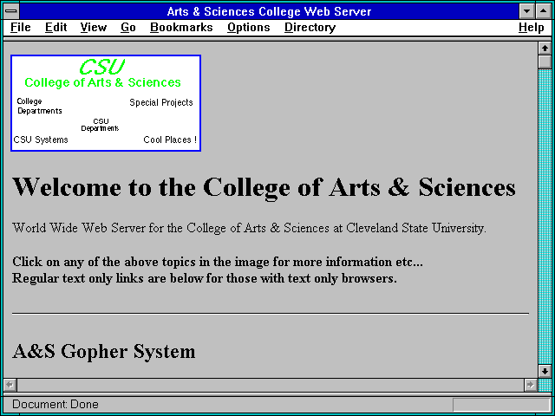Open the View menu
The height and width of the screenshot is (416, 555).
tap(94, 28)
